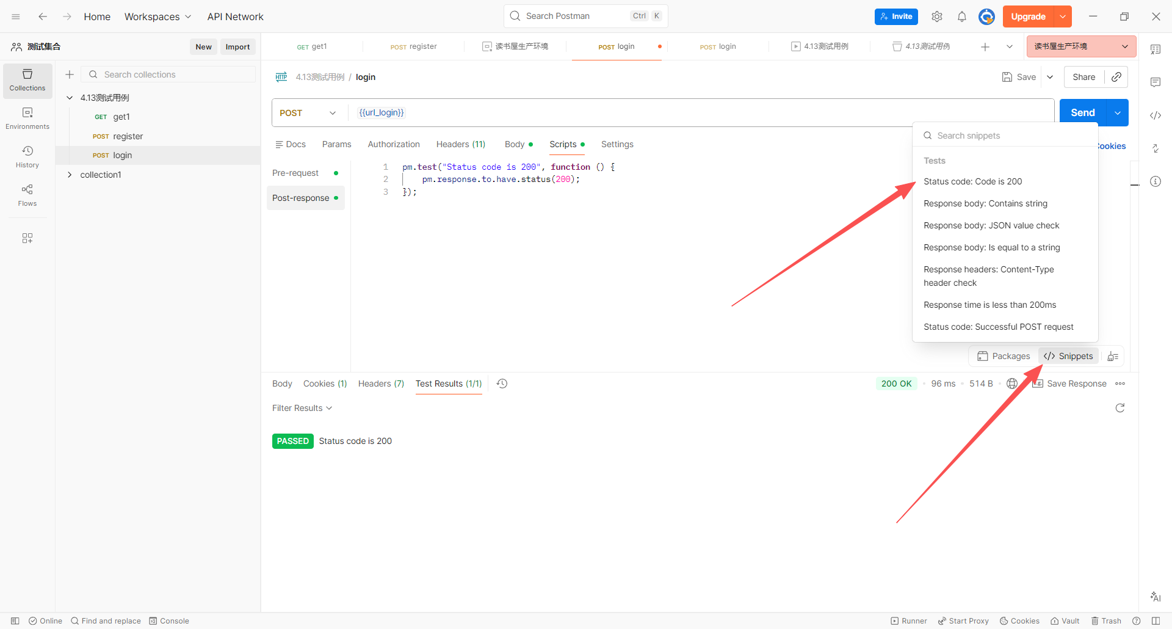
Task: Go back with the left arrow
Action: coord(43,16)
